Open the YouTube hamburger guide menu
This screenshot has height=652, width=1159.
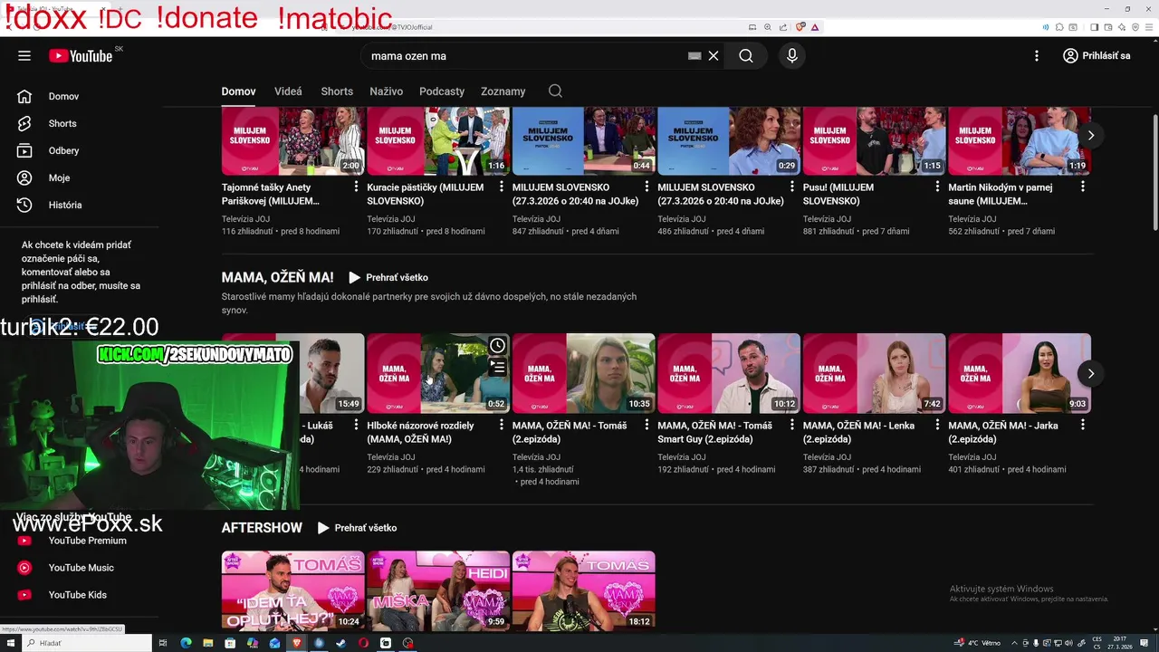[24, 55]
